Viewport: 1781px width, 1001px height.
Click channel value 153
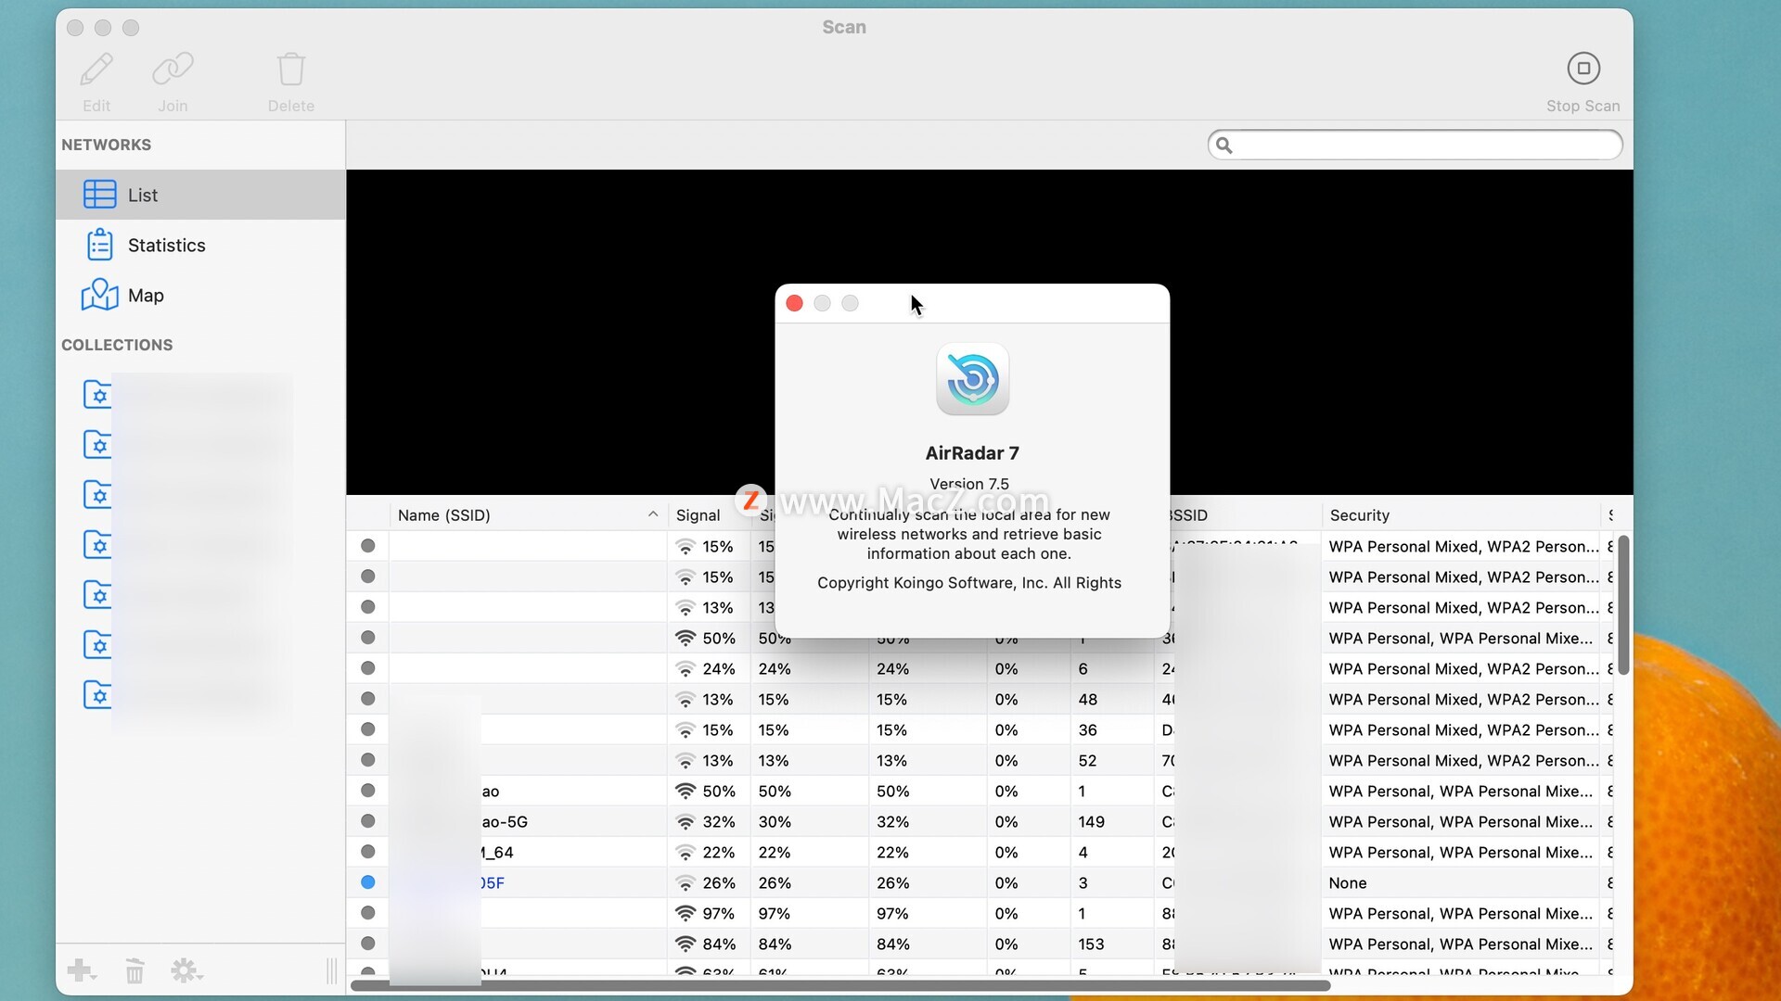[x=1091, y=944]
